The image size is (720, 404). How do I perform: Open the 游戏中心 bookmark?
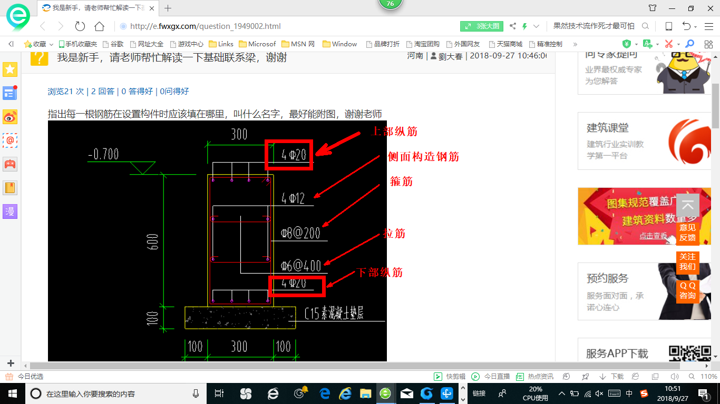(x=187, y=44)
